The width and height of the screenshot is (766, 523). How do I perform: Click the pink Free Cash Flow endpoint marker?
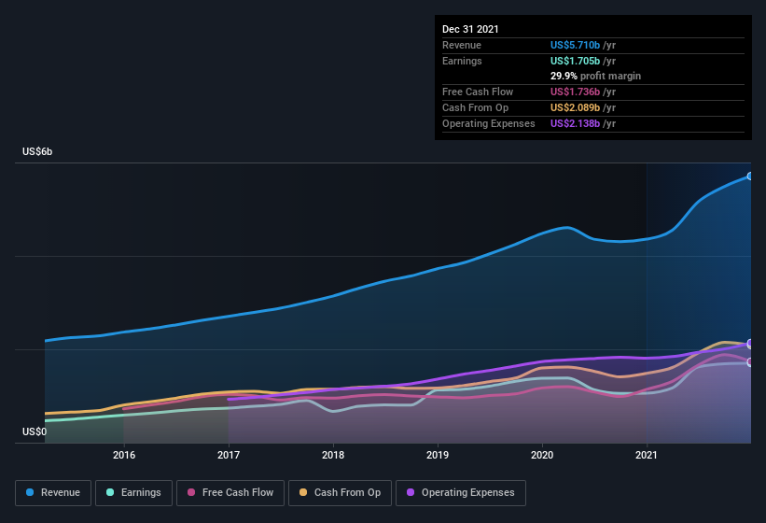point(750,362)
